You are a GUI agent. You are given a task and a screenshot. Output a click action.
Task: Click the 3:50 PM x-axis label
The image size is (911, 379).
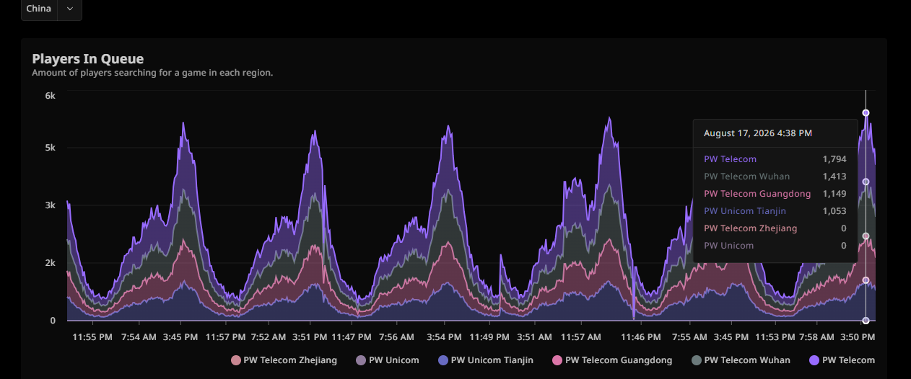pyautogui.click(x=859, y=336)
